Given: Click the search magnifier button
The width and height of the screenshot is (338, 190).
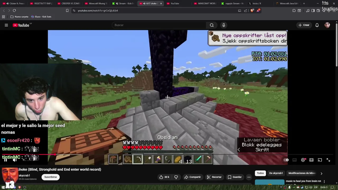Looking at the screenshot, I should coord(212,25).
